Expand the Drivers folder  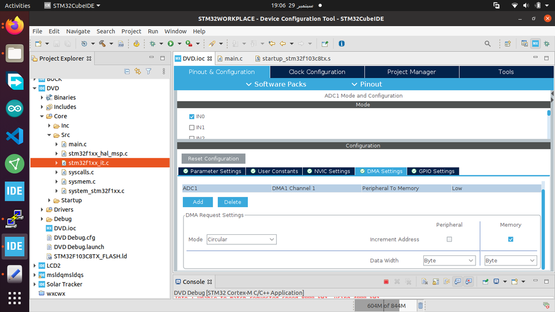click(x=42, y=209)
